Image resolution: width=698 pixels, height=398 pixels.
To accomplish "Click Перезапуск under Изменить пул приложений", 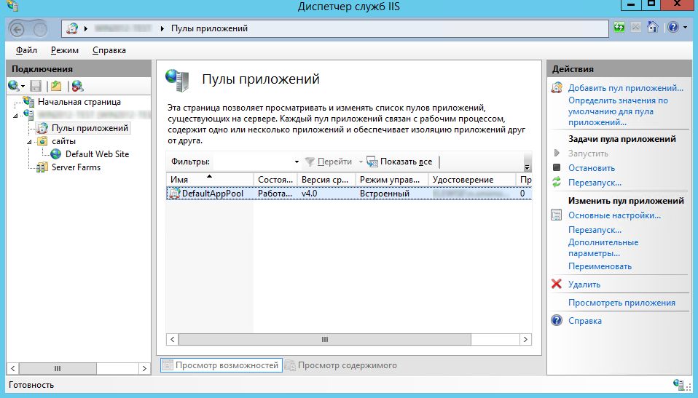I will point(595,231).
